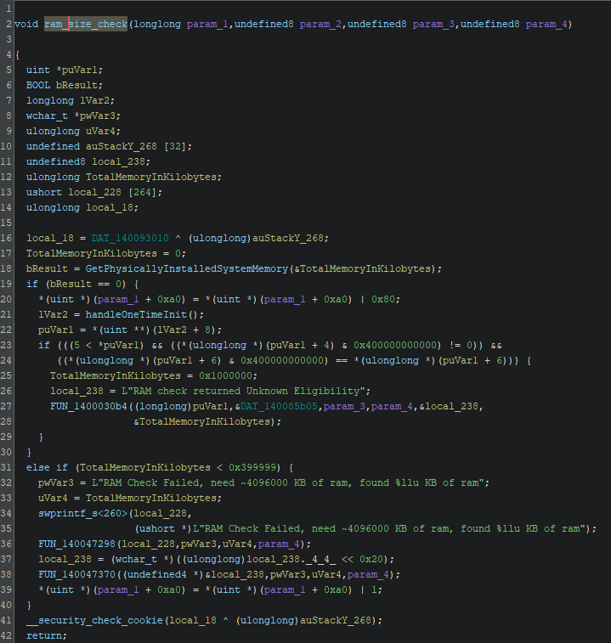The height and width of the screenshot is (643, 611).
Task: Select the bResult == 0 condition on line 19
Action: (86, 285)
